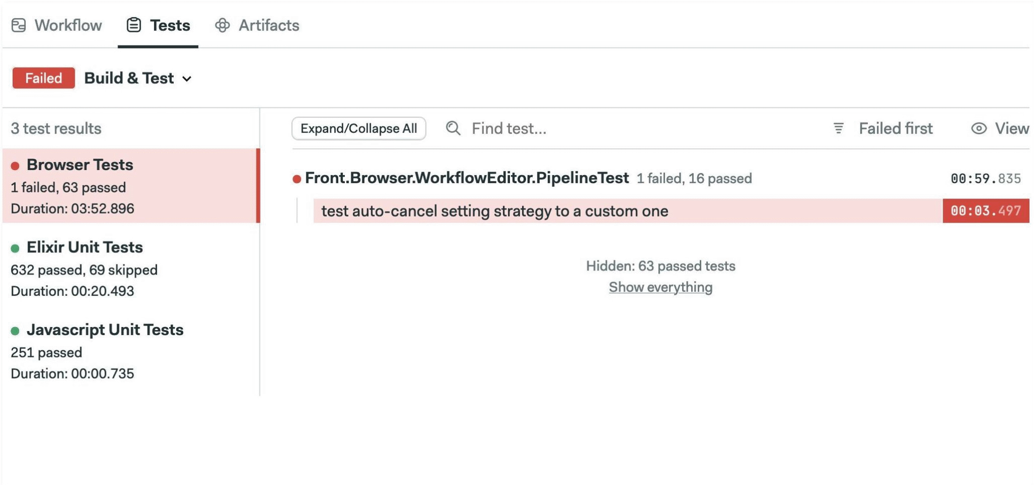Switch to the Tests tab

158,25
